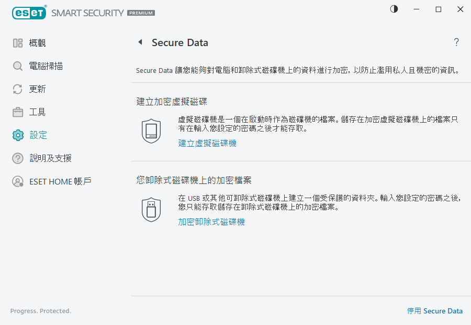This screenshot has width=471, height=325.
Task: Open ESET HOME 帳戶 account icon
Action: 16,181
